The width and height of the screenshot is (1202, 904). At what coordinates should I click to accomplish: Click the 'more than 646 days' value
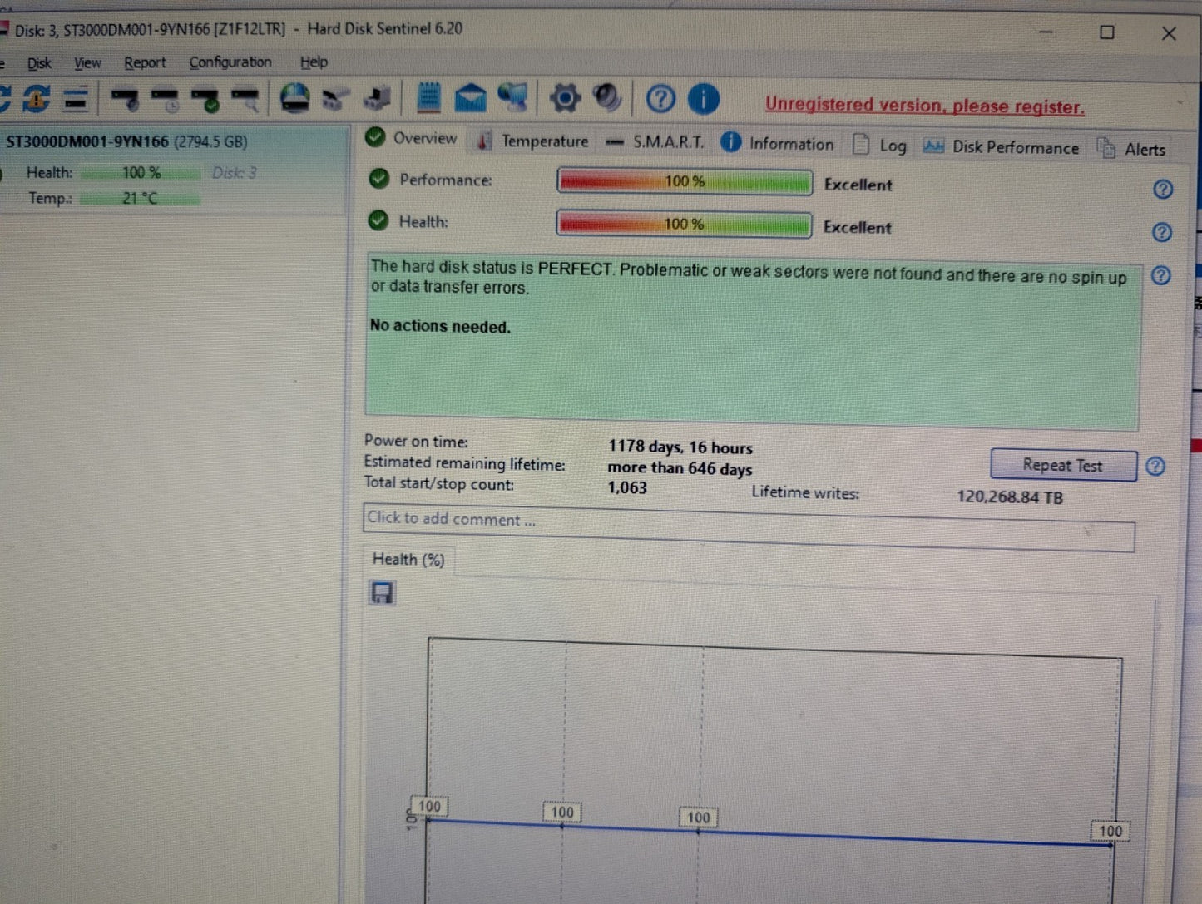[x=680, y=468]
